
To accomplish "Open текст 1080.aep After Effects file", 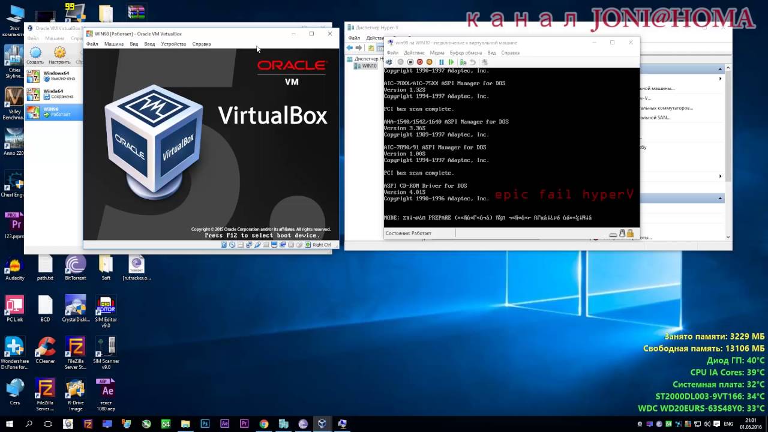I will coord(106,395).
